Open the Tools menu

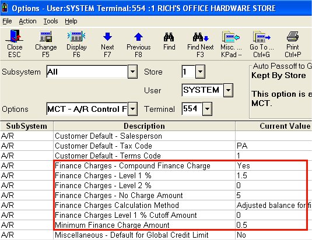click(51, 21)
